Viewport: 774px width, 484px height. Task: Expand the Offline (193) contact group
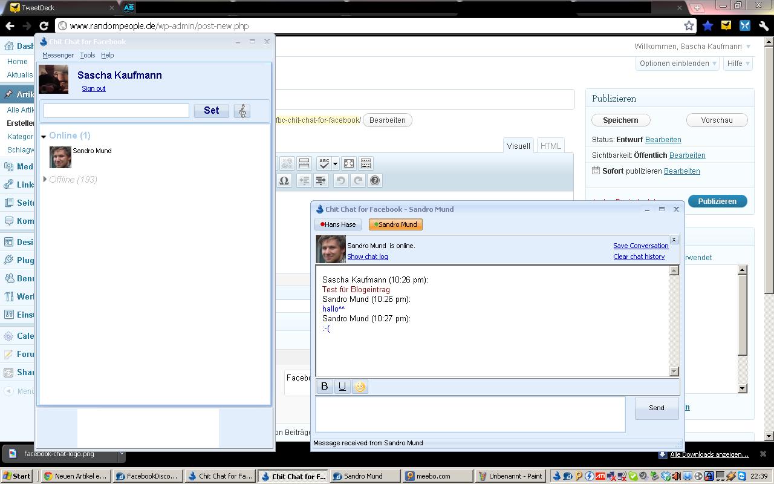pos(45,179)
